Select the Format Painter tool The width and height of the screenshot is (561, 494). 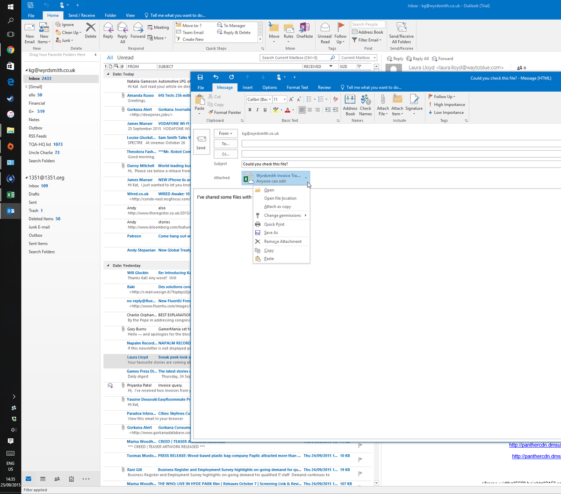(x=224, y=112)
